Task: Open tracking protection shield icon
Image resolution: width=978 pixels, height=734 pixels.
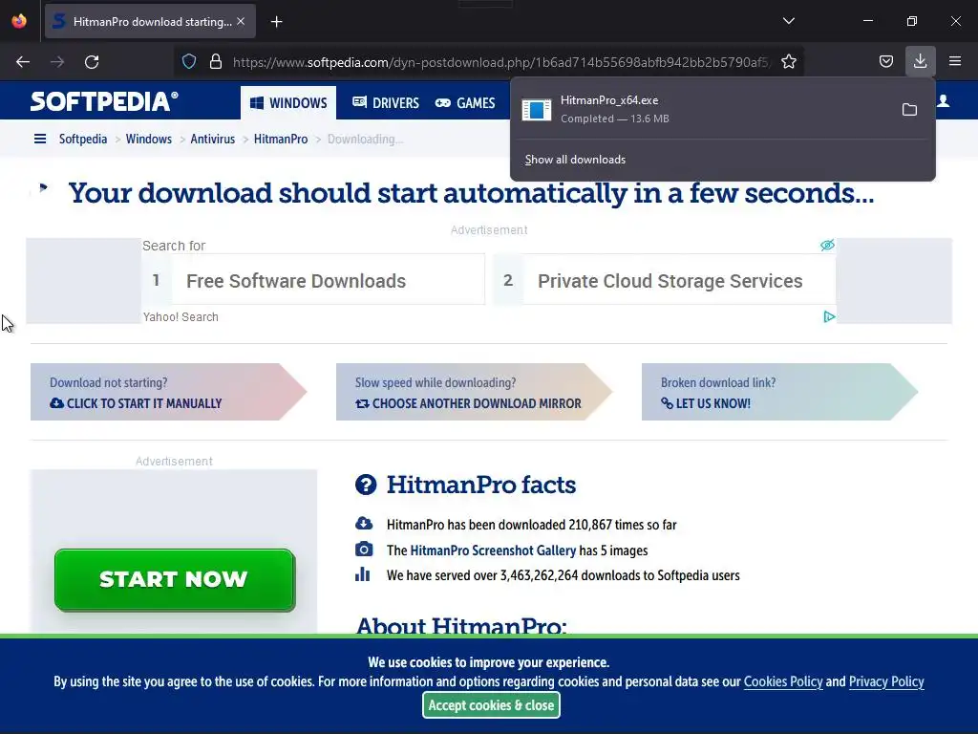Action: (x=189, y=62)
